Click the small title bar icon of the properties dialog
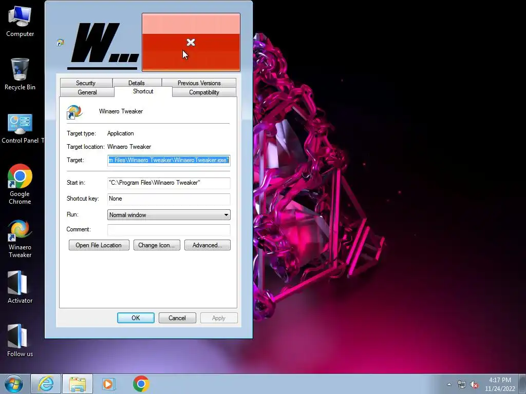 61,43
